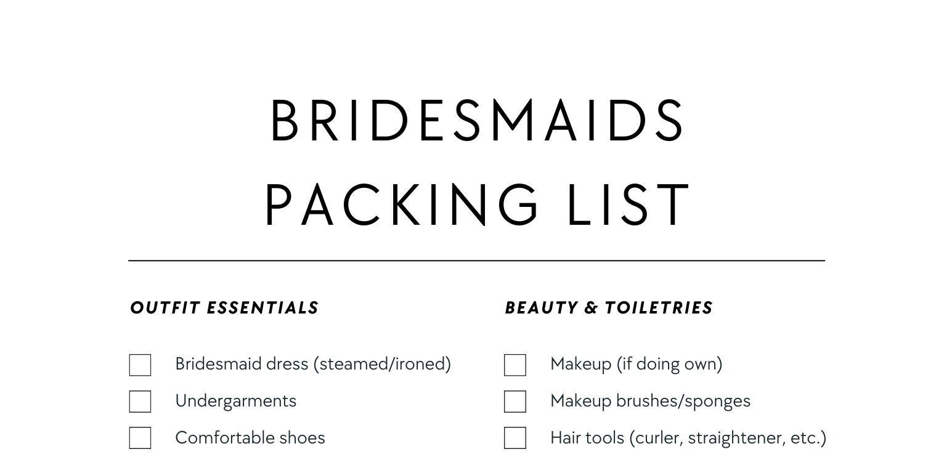Click the (steamed/ironed) note text
The height and width of the screenshot is (457, 952).
click(x=382, y=364)
